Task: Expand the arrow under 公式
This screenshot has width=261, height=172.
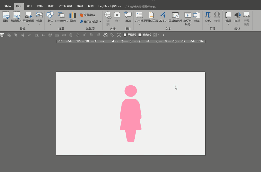Action: coord(208,24)
